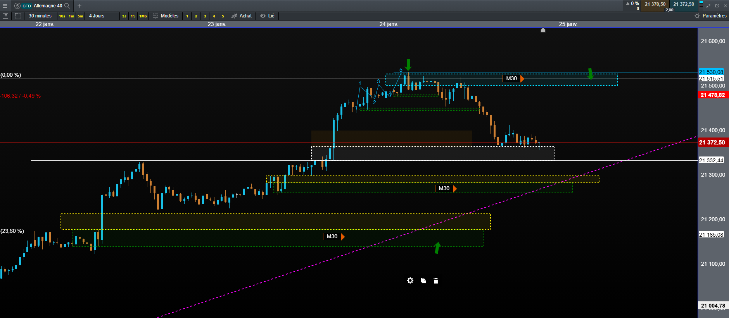This screenshot has height=318, width=729.
Task: Open settings gear for selected drawing
Action: [410, 280]
